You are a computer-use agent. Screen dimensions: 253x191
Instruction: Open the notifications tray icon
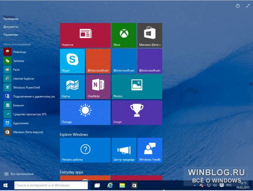point(222,185)
